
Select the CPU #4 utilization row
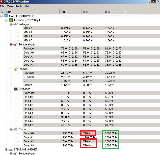point(92,113)
